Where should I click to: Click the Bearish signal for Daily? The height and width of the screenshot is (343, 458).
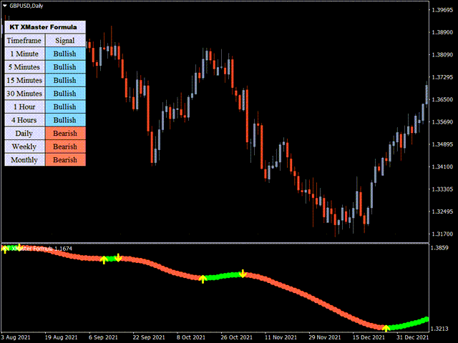pos(65,134)
